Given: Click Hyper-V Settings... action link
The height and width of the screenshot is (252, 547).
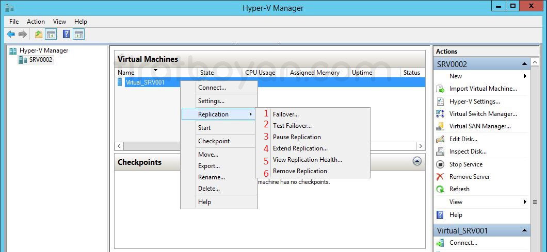Looking at the screenshot, I should coord(474,102).
